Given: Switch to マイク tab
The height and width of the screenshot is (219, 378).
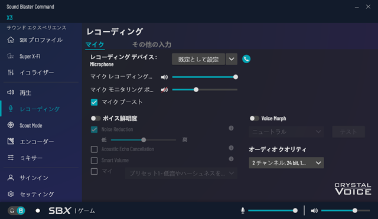Looking at the screenshot, I should tap(94, 45).
